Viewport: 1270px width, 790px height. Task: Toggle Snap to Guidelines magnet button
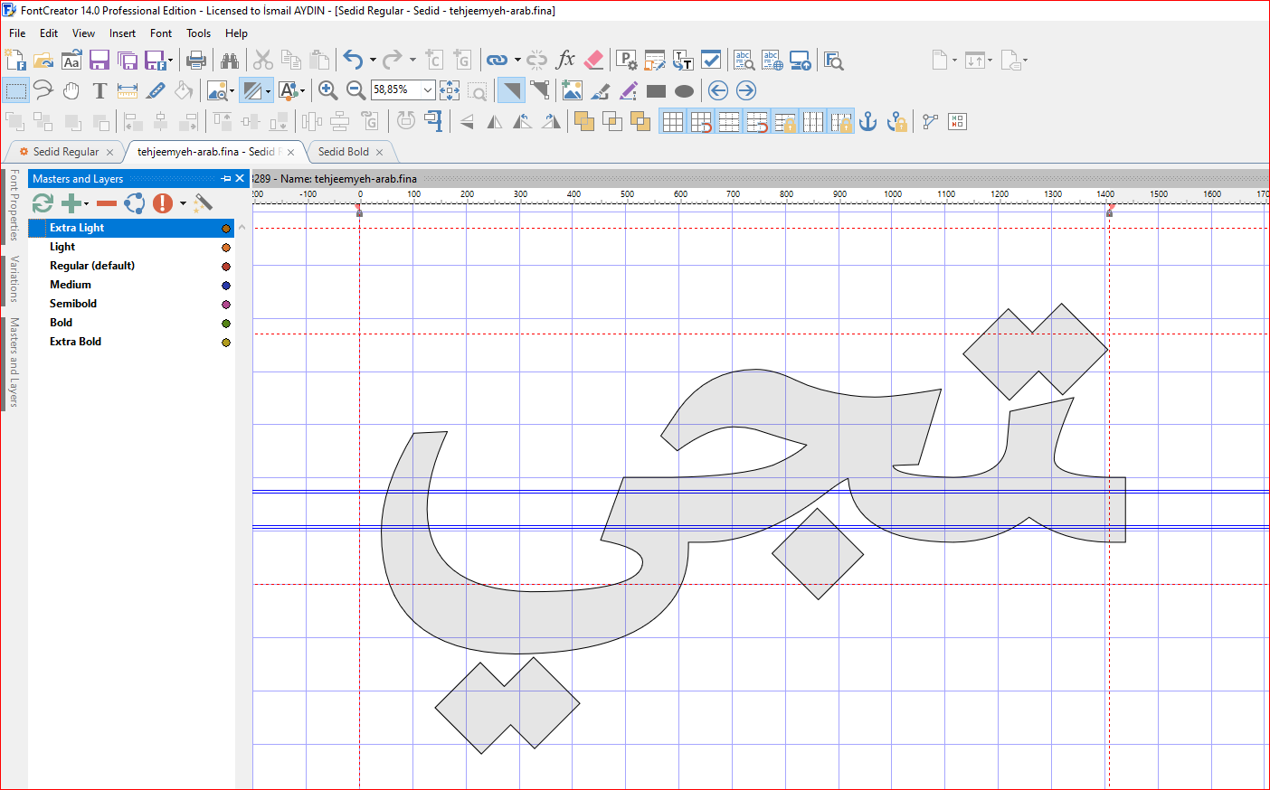[757, 121]
